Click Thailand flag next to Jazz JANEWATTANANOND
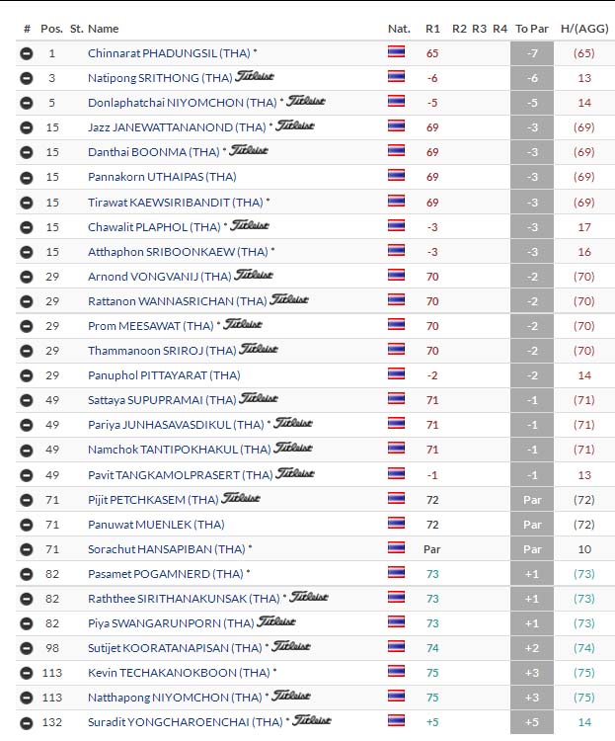615x741 pixels. (x=396, y=127)
